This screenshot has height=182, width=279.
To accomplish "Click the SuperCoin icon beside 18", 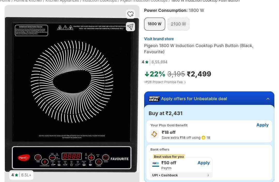I will coord(203,138).
